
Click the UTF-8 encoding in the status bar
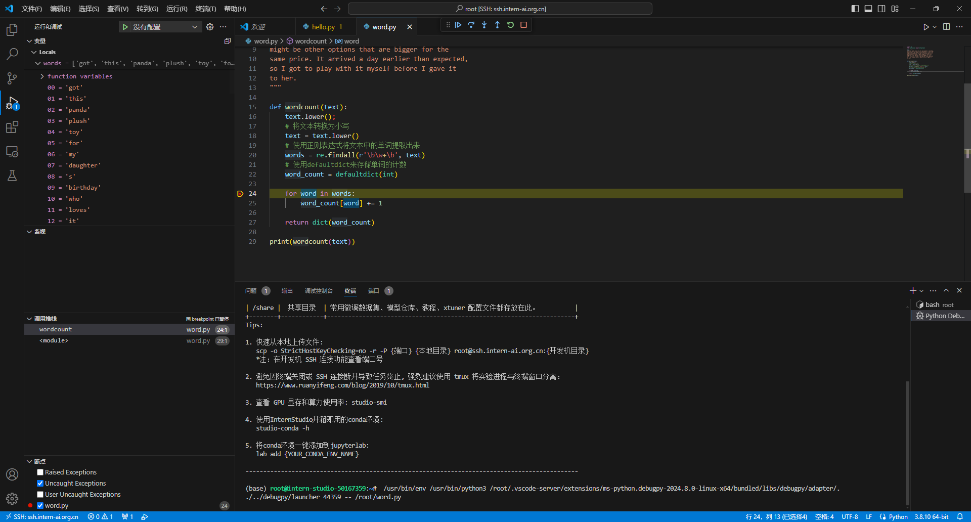[x=850, y=517]
